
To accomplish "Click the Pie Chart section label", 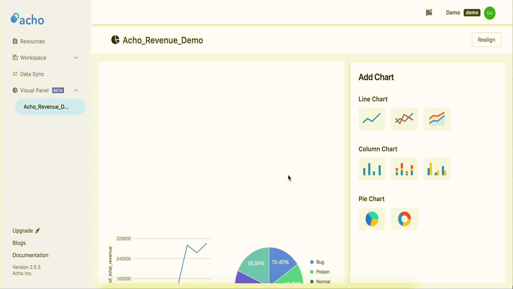I will coord(371,199).
